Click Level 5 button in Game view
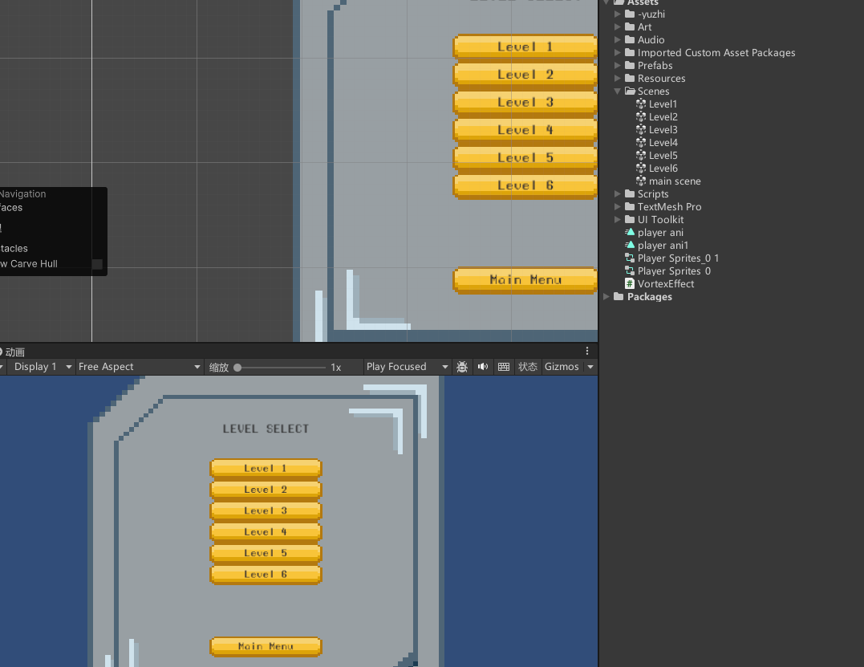Viewport: 864px width, 667px height. click(x=266, y=553)
